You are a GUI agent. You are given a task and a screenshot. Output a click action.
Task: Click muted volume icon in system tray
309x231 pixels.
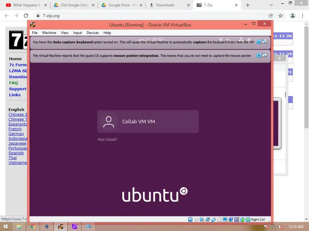[280, 227]
